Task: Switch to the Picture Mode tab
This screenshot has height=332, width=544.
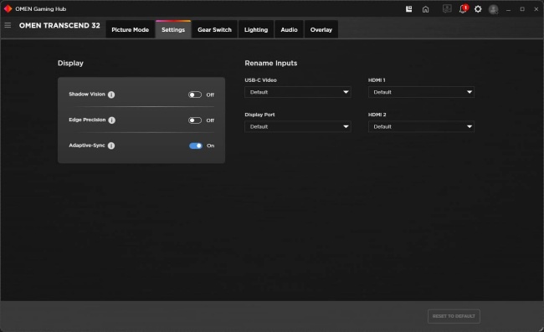Action: [x=130, y=29]
